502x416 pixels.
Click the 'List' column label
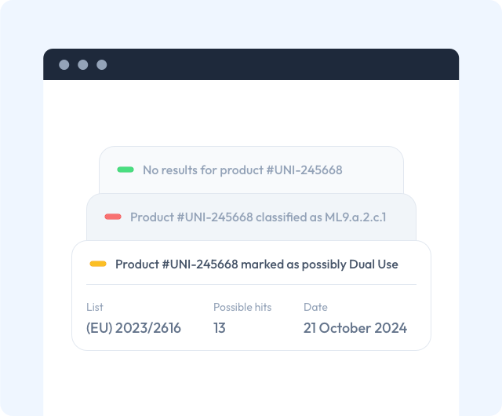(x=95, y=307)
